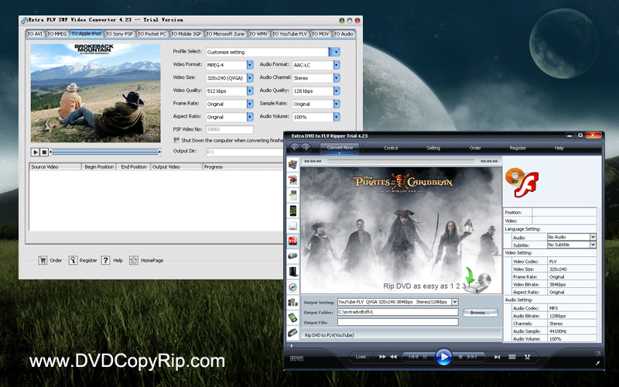
Task: Open the Frame Rate dropdown in Converter
Action: point(250,104)
